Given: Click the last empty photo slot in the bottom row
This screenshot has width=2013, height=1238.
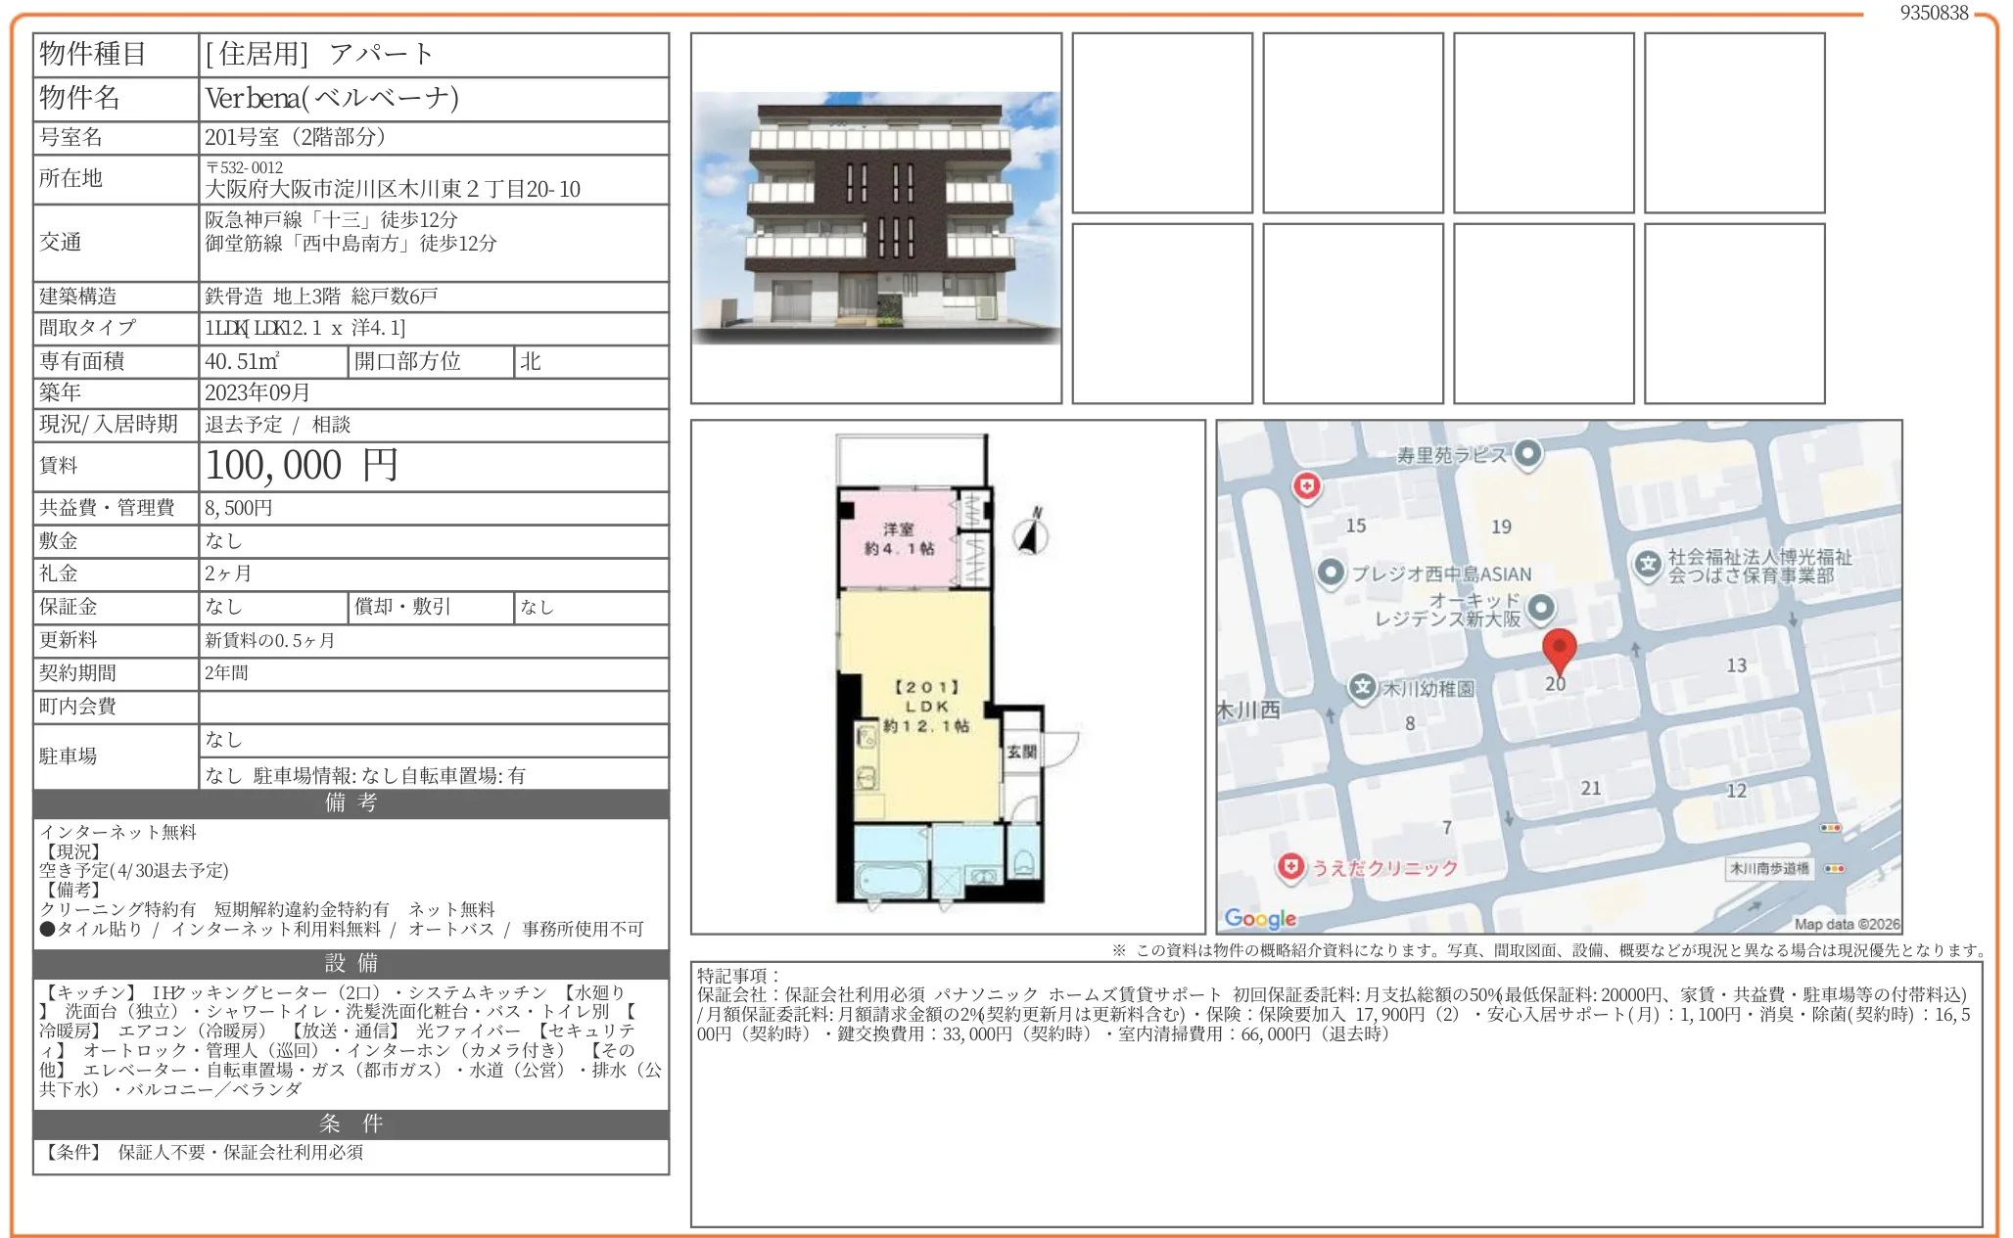Looking at the screenshot, I should (x=1734, y=313).
